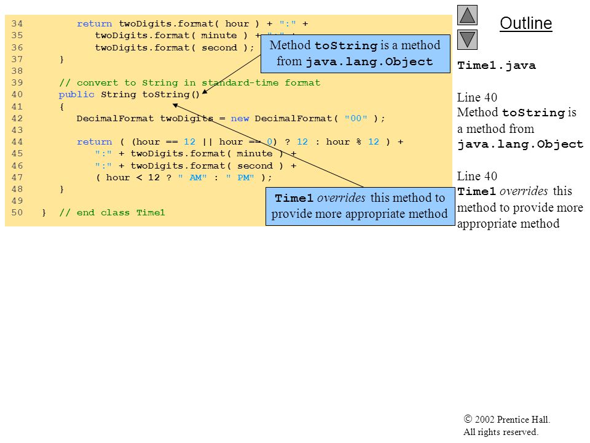The width and height of the screenshot is (590, 443).
Task: Select the Time1.java heading text
Action: point(497,66)
